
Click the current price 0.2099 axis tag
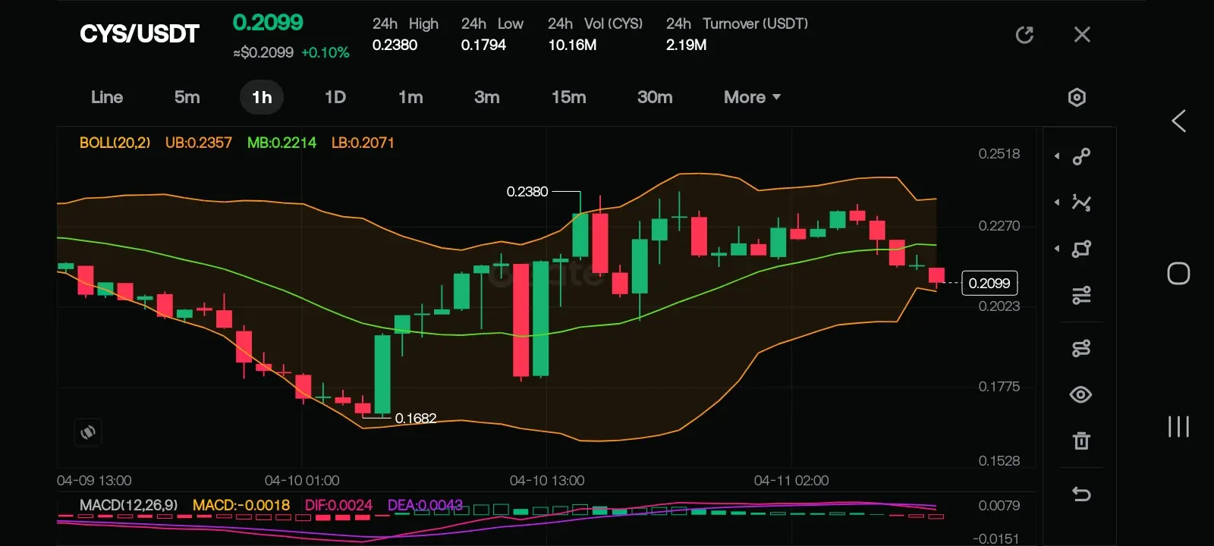(989, 283)
